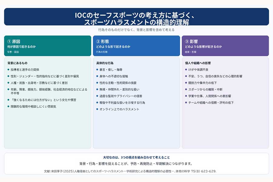273x182 pixels.
Task: Click the subtitle '行為そのものだけでなく、背景と影響を含めて考える'
Action: (x=136, y=30)
